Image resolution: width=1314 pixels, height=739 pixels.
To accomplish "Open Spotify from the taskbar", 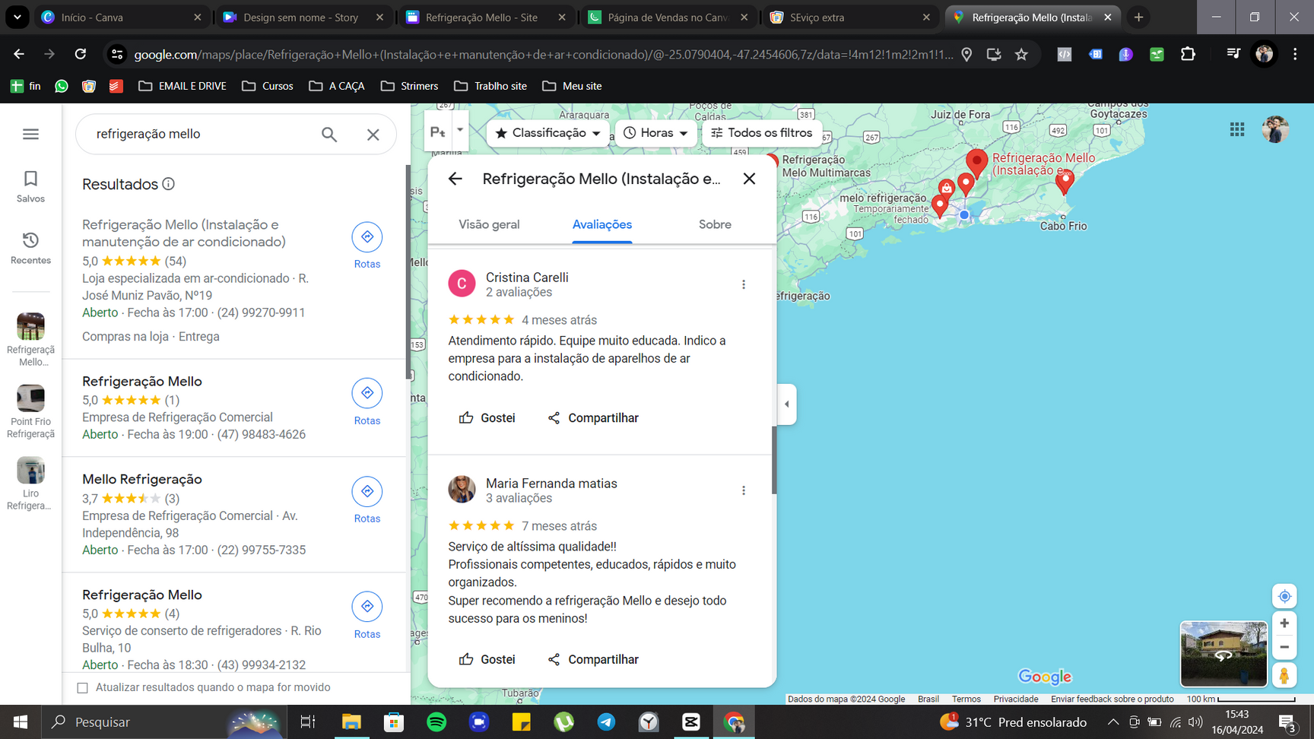I will [x=436, y=722].
